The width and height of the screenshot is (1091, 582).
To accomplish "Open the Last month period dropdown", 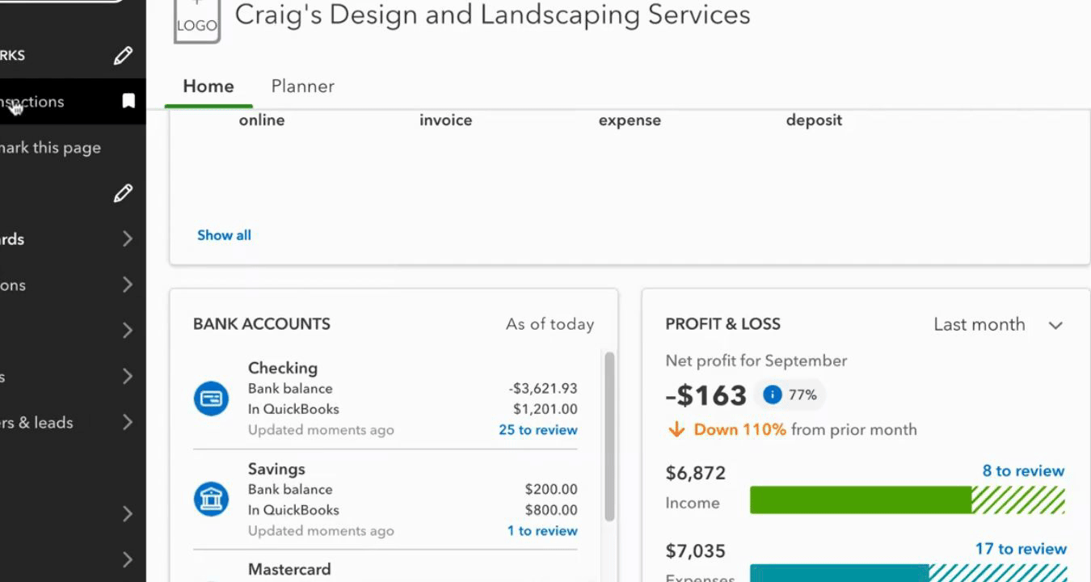I will tap(997, 325).
